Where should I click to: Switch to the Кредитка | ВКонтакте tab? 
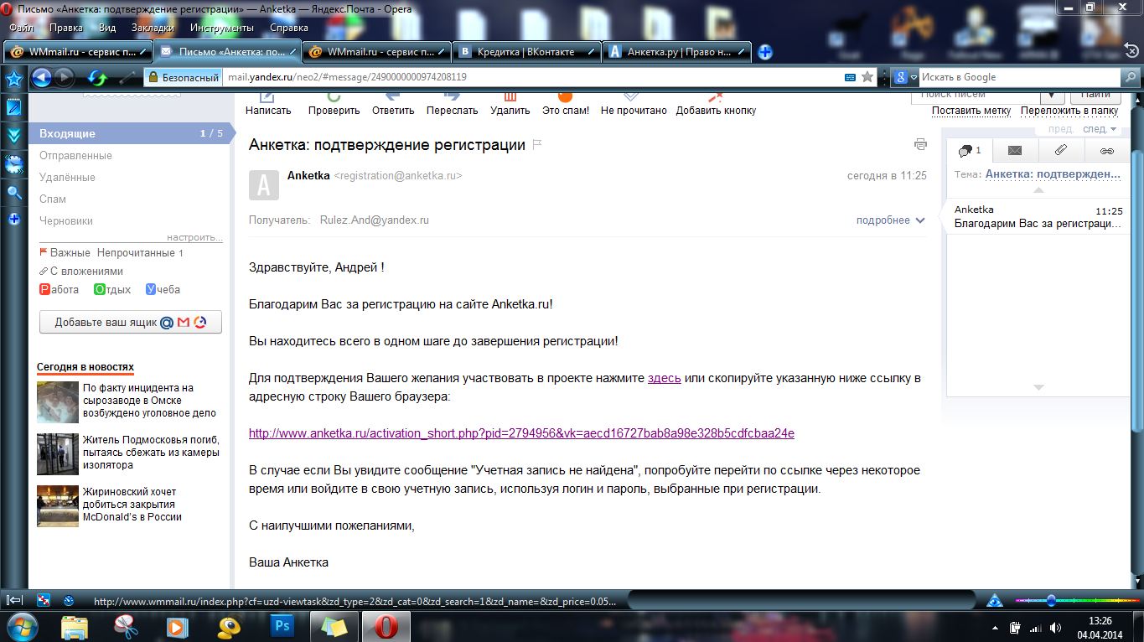pos(528,52)
